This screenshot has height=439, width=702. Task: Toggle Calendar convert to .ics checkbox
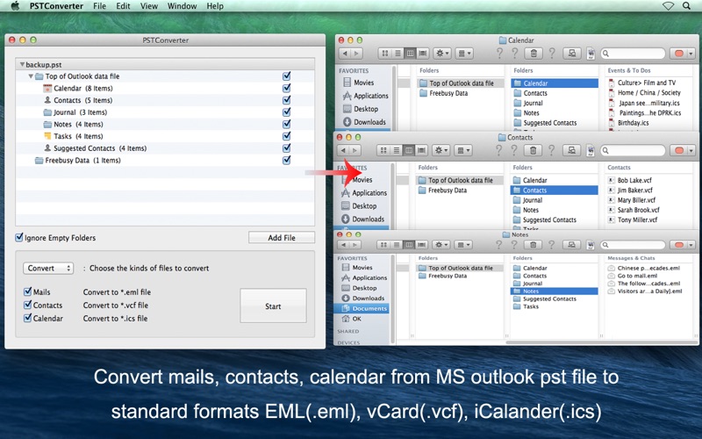[x=28, y=318]
